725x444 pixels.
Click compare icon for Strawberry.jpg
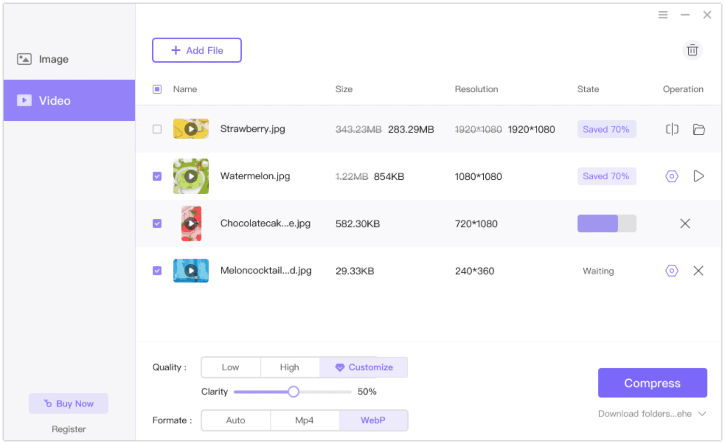[x=672, y=129]
